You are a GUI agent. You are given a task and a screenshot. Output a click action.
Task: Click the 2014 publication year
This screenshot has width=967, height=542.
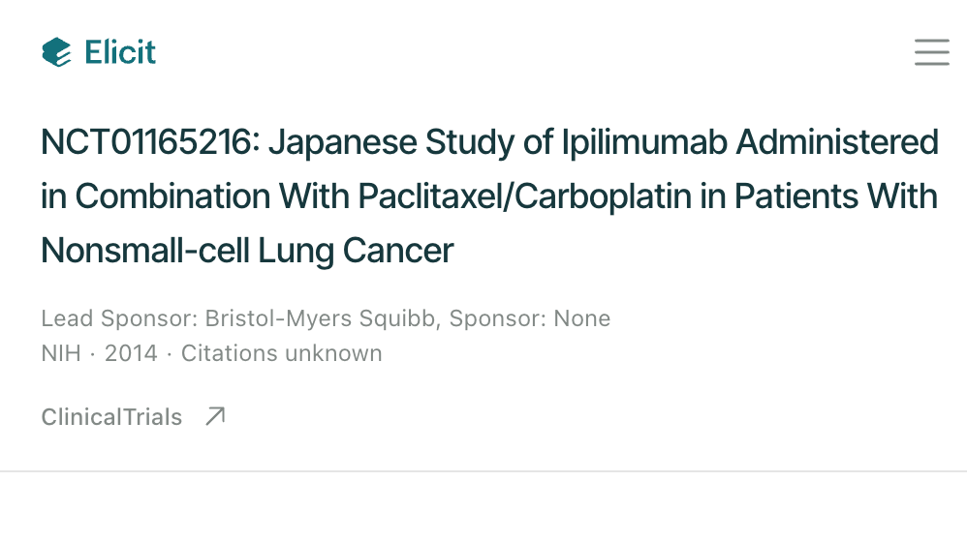tap(131, 353)
